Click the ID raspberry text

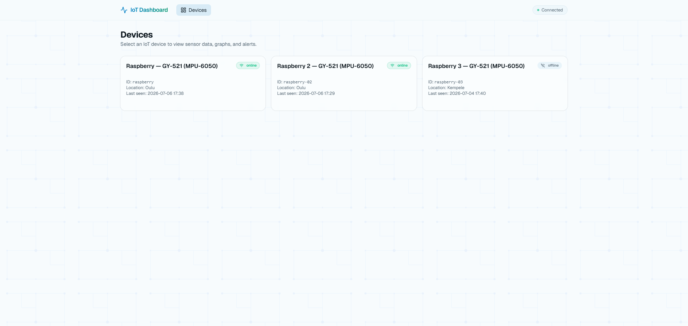click(140, 82)
